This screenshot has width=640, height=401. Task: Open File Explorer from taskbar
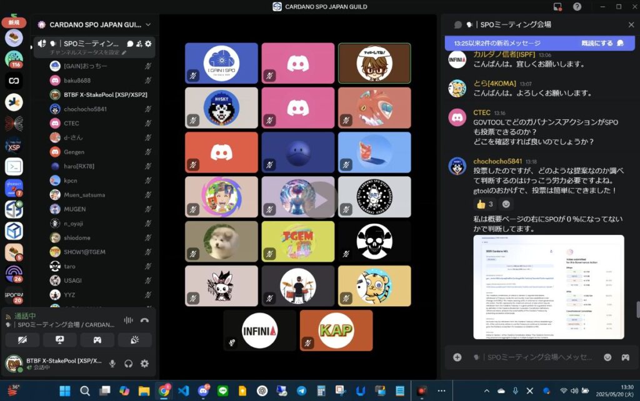144,391
